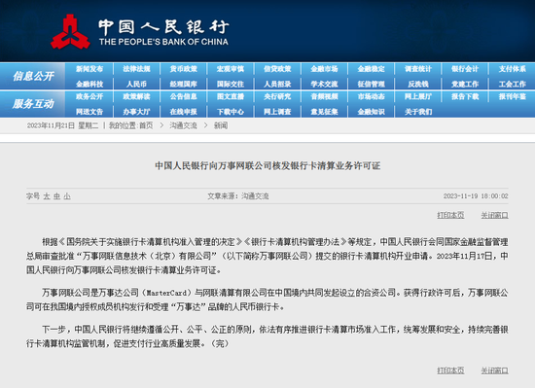The image size is (535, 388).
Task: Open 报告下载 in the navigation
Action: point(465,96)
